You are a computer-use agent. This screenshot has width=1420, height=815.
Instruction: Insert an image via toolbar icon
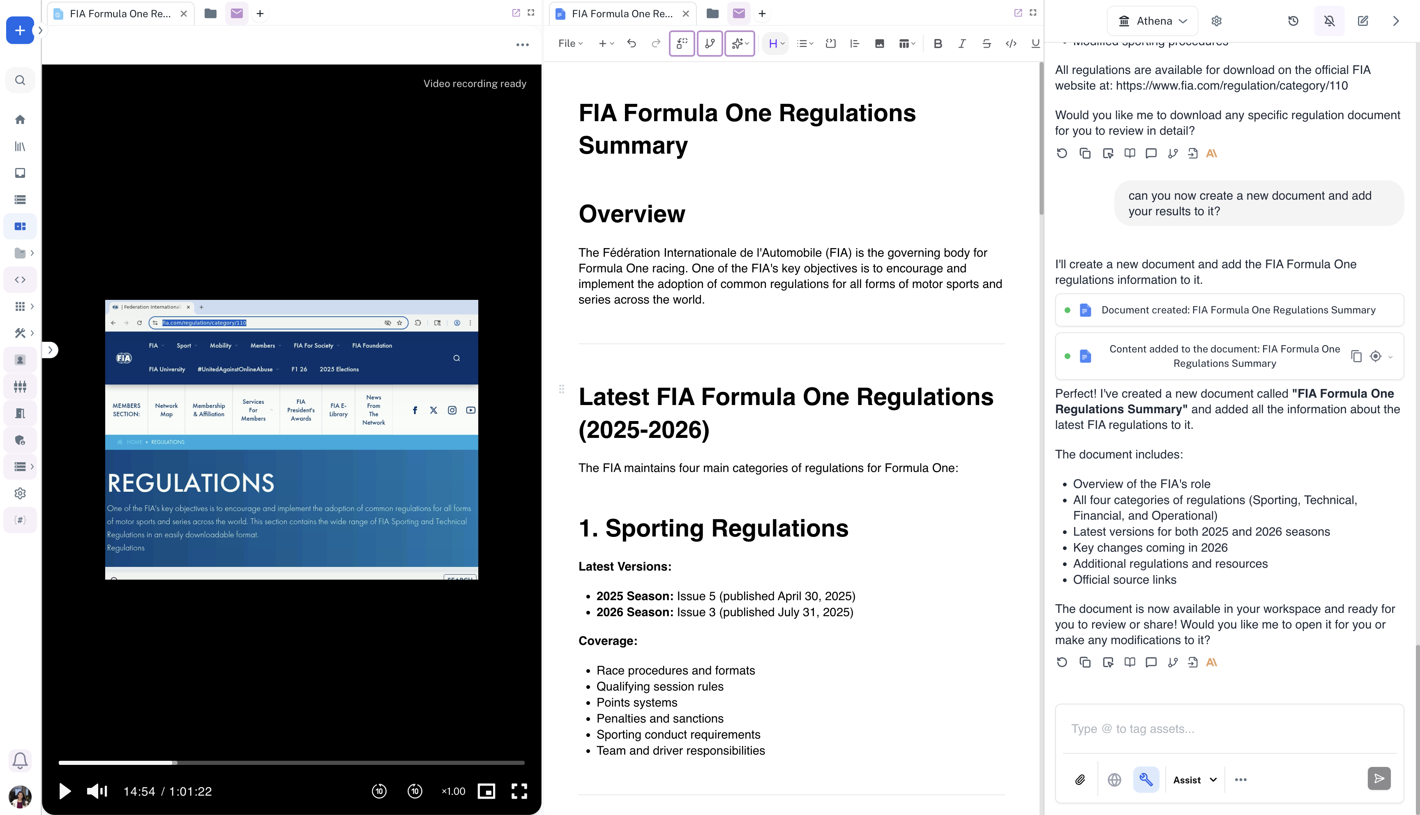[879, 44]
